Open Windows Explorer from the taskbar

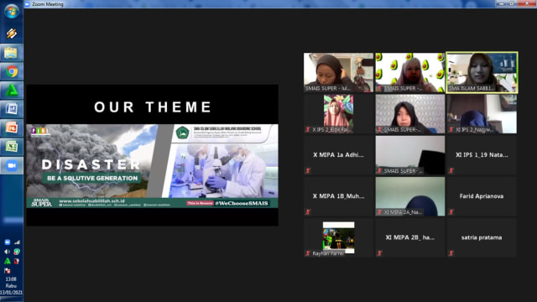click(x=11, y=53)
